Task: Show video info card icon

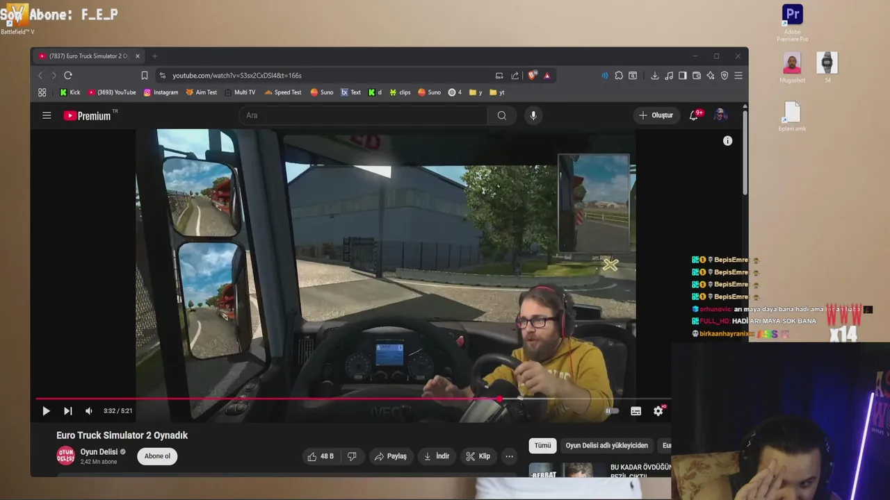Action: point(727,141)
